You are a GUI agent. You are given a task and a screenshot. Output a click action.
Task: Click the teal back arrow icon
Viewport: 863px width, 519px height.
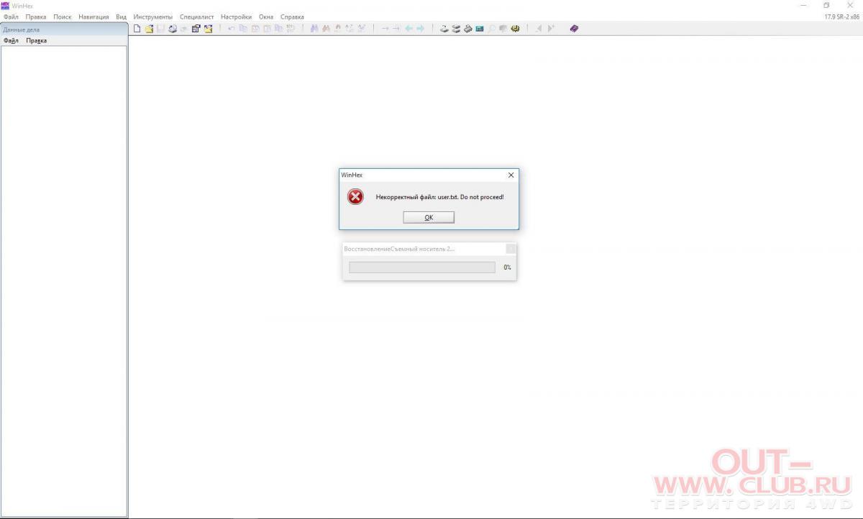(408, 29)
